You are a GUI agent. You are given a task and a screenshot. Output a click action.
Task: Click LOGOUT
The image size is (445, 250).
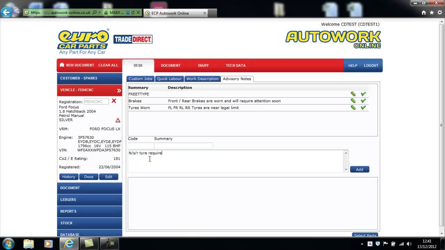coord(371,65)
